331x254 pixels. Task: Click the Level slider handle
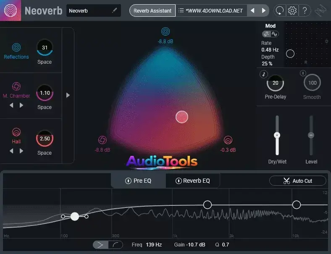click(311, 135)
